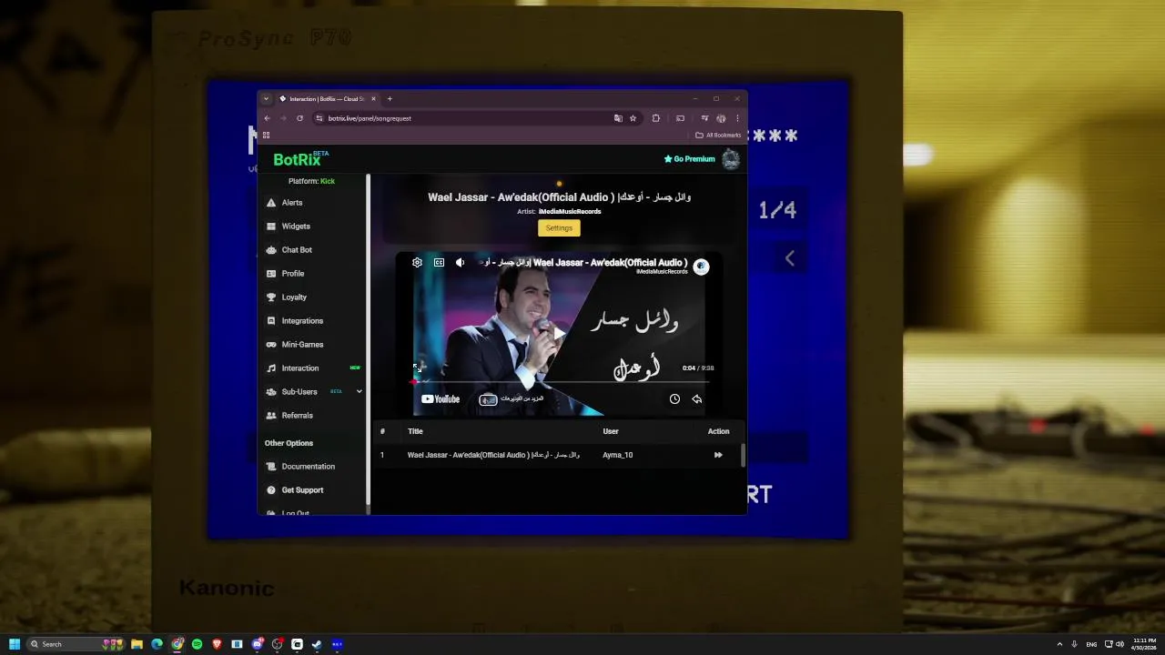Viewport: 1165px width, 655px height.
Task: Click the User column header
Action: click(610, 431)
